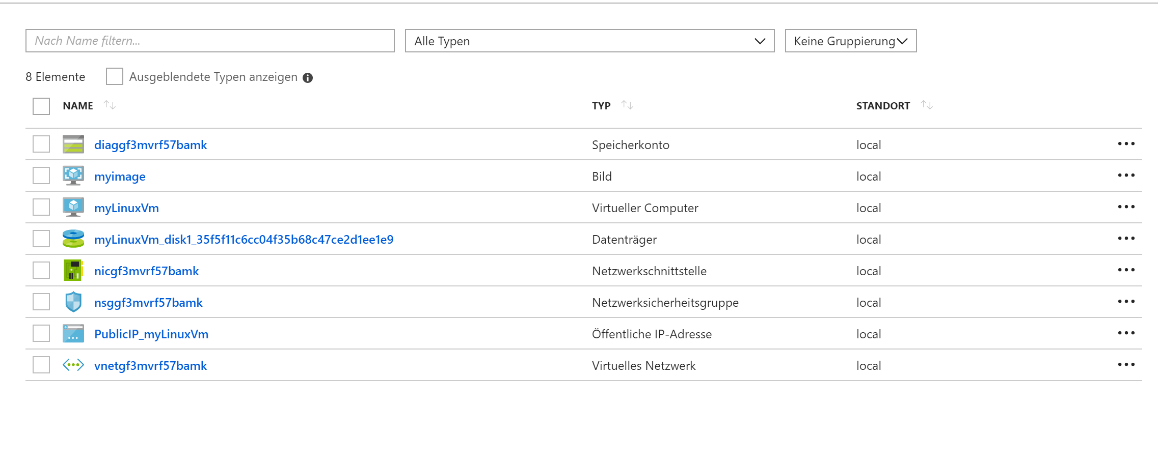Image resolution: width=1158 pixels, height=465 pixels.
Task: Click the shield icon beside nsggf3mvrf57bamk
Action: point(73,302)
